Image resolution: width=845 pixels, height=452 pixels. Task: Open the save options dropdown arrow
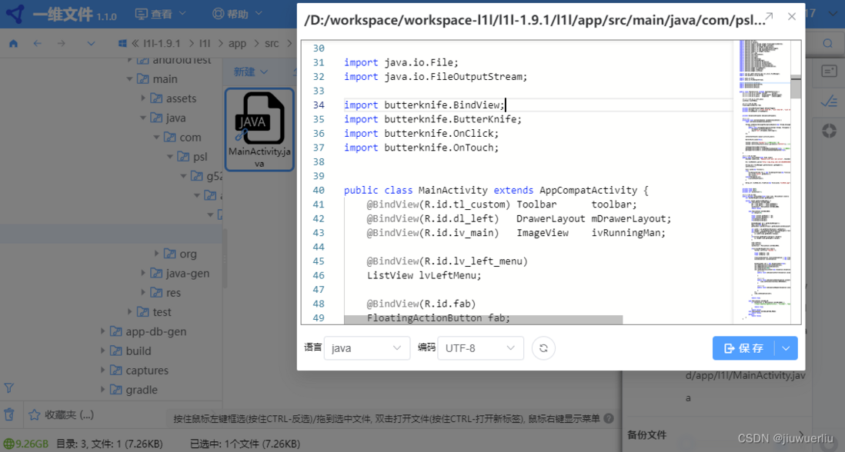pos(787,348)
